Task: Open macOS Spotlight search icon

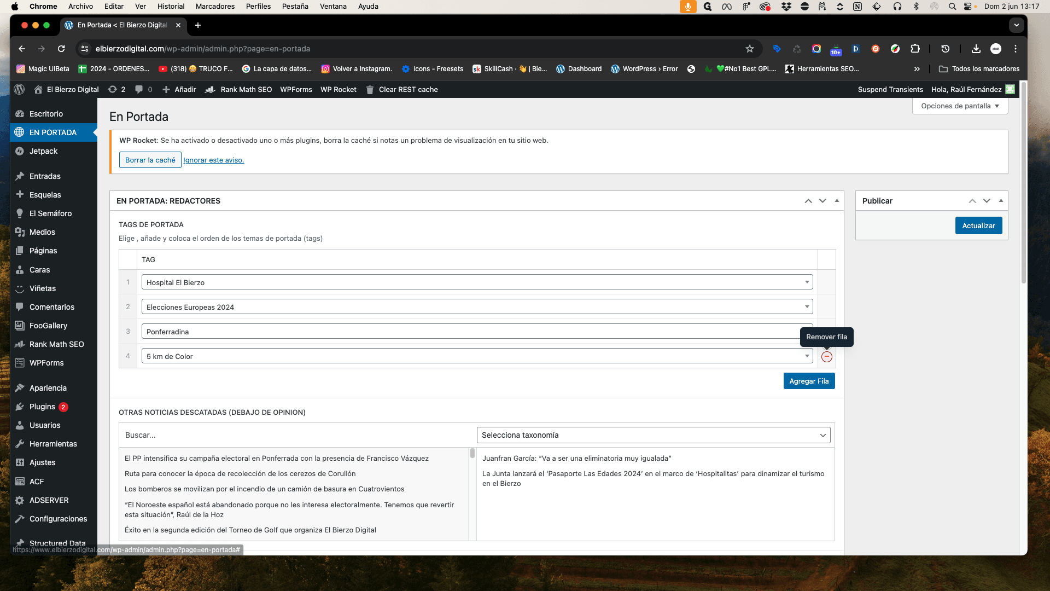Action: coord(952,7)
